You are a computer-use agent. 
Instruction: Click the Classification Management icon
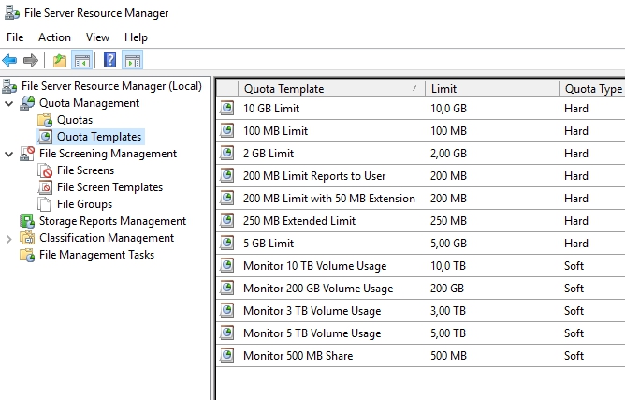27,238
